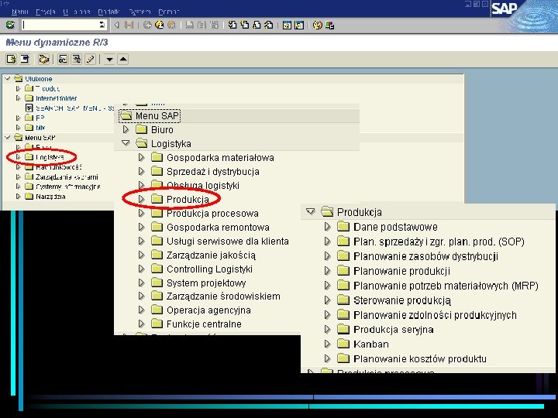This screenshot has width=558, height=418.
Task: Open the SEARCH SAP MENU favorites entry
Action: (x=75, y=108)
